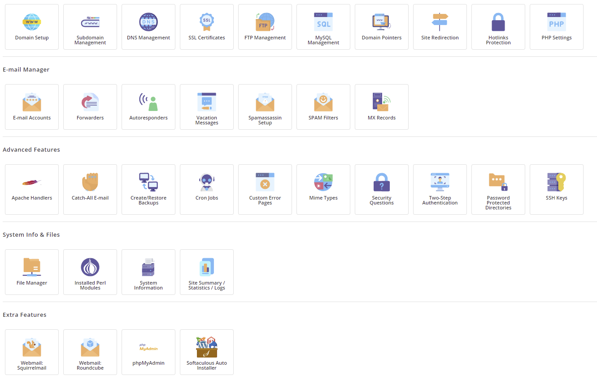Set up Vacation Messages
This screenshot has width=597, height=379.
(x=206, y=107)
